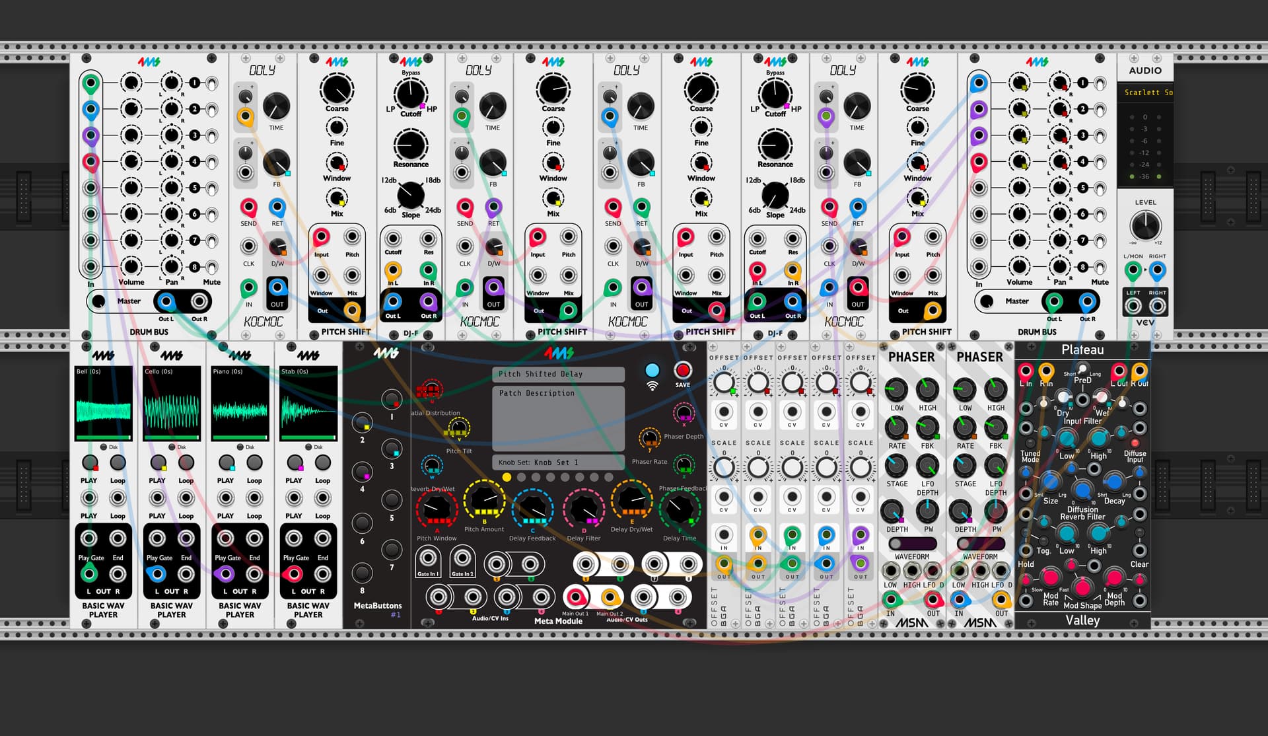Open the Pitch Shifted Delay patch name field
Viewport: 1268px width, 736px height.
tap(558, 374)
